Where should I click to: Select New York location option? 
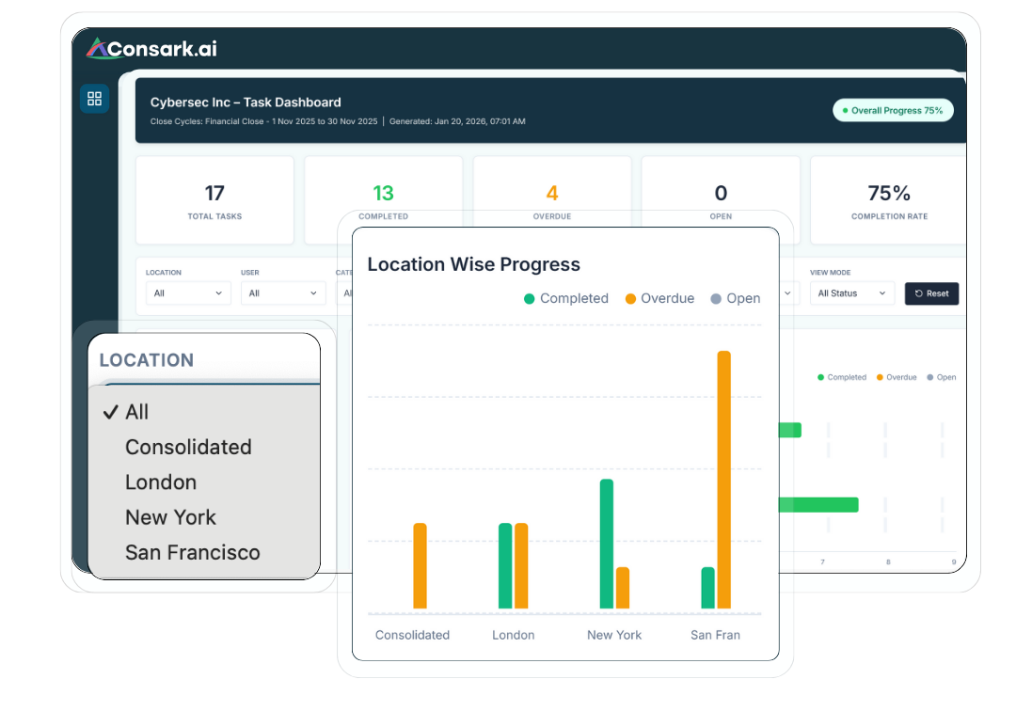[170, 517]
